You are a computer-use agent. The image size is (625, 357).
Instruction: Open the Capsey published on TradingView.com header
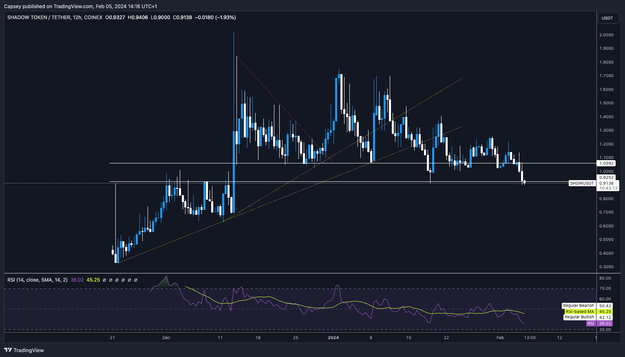point(80,6)
